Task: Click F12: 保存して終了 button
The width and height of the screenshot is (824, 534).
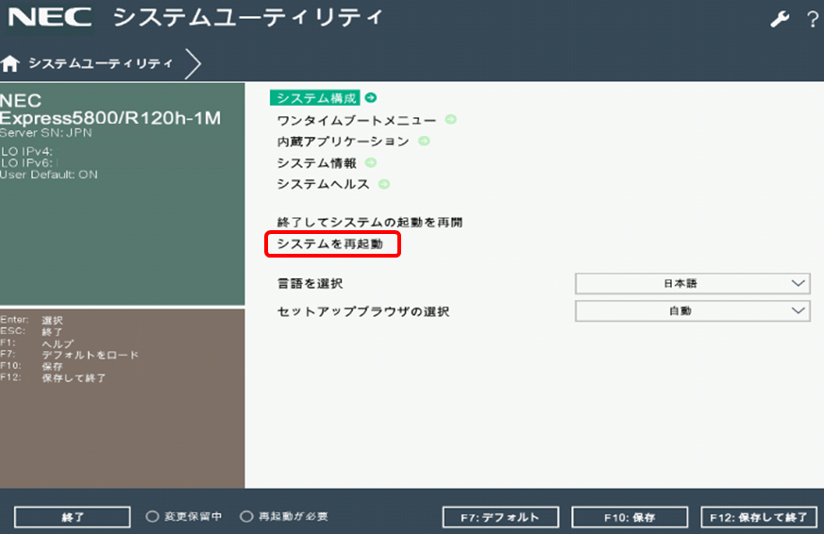Action: (x=759, y=517)
